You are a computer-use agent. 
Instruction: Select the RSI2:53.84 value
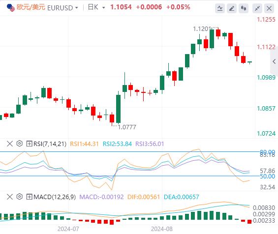coord(117,144)
